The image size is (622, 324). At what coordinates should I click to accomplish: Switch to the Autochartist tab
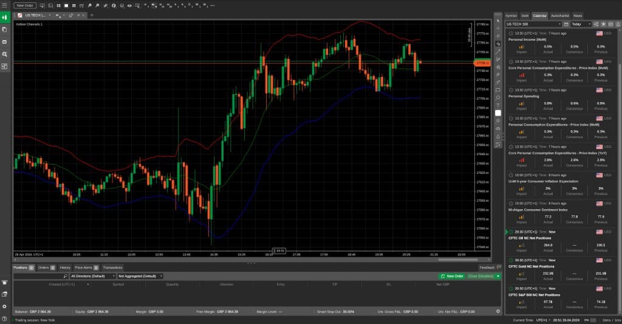click(x=560, y=15)
